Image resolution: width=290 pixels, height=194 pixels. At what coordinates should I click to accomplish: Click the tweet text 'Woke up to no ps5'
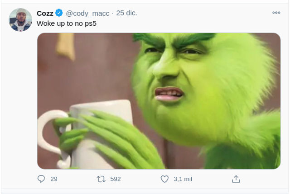(66, 24)
